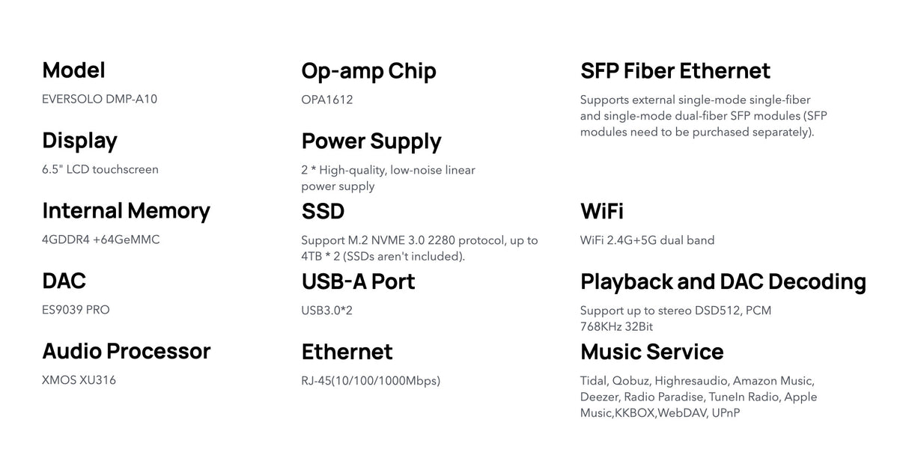Select the XMOS XU316 text
Viewport: 909px width, 473px height.
click(79, 380)
